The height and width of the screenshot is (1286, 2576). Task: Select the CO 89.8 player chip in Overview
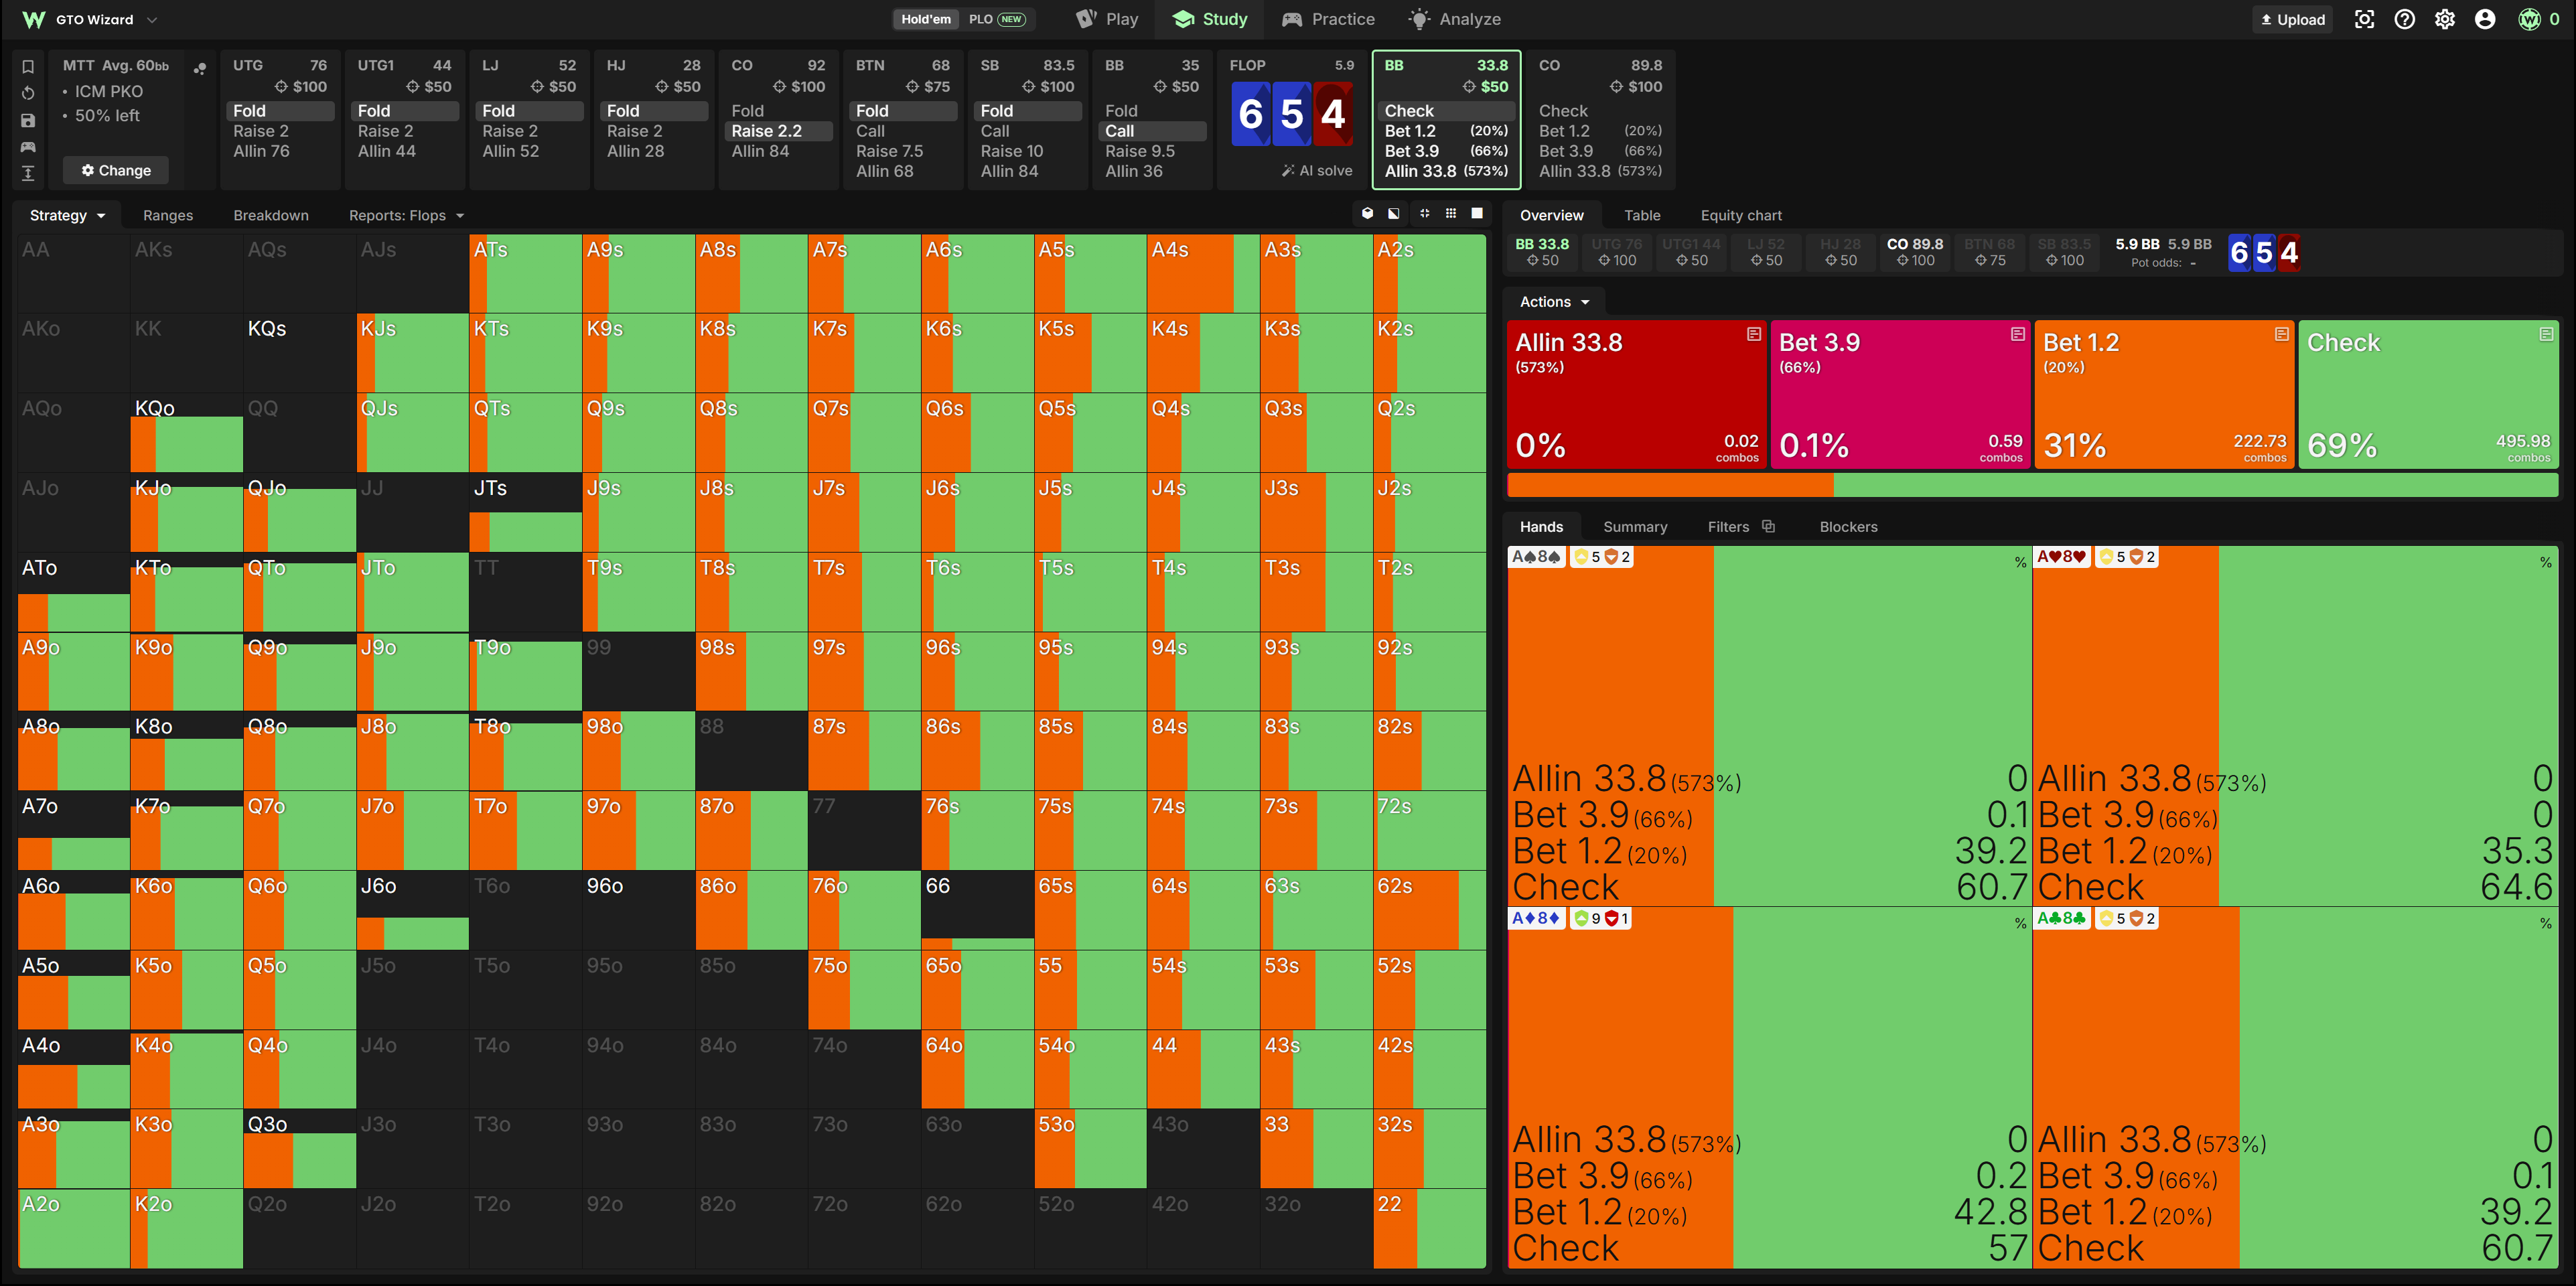(x=1914, y=252)
